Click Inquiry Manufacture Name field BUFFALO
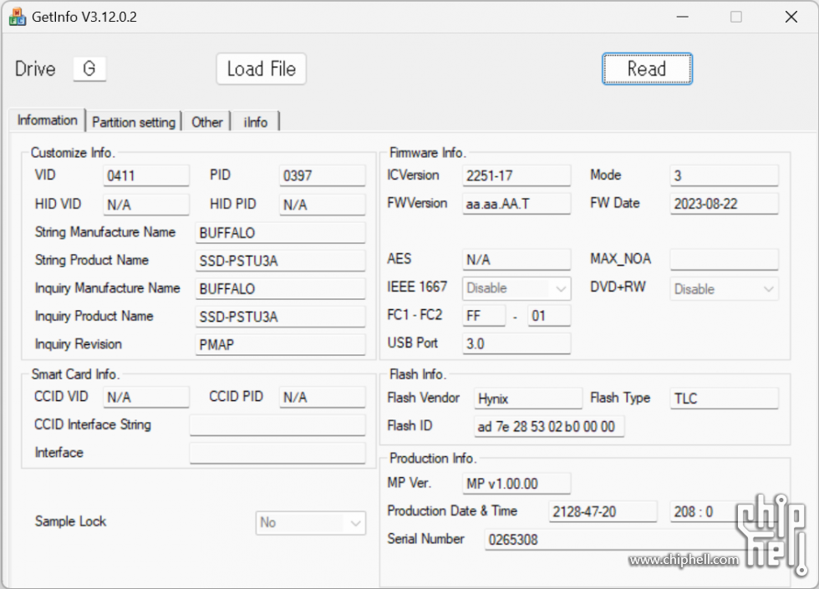Image resolution: width=819 pixels, height=589 pixels. point(281,289)
